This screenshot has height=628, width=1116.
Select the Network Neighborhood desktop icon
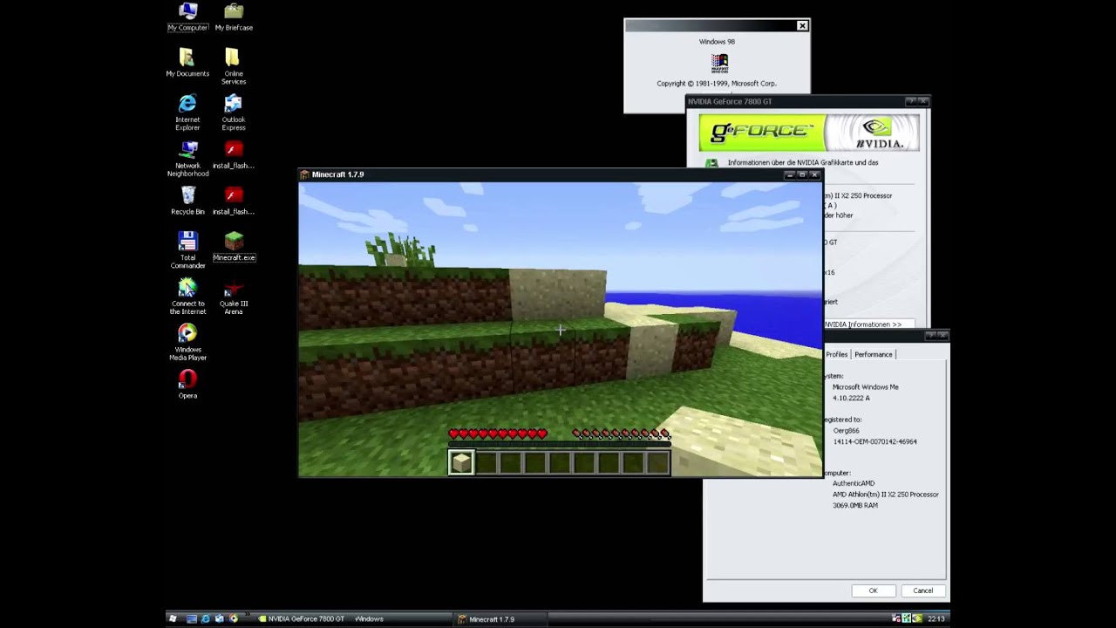click(187, 159)
